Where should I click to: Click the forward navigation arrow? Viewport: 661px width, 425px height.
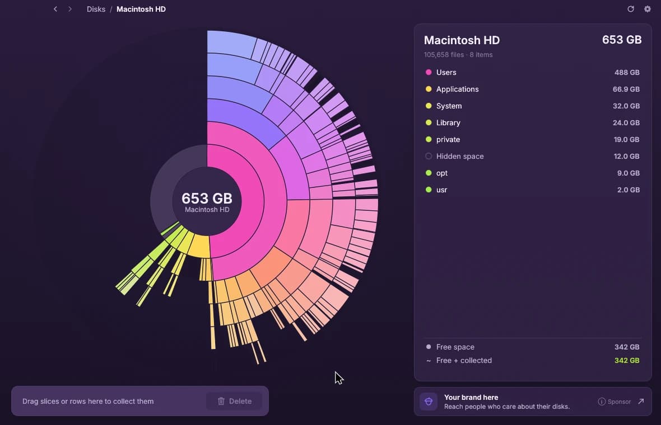point(70,9)
